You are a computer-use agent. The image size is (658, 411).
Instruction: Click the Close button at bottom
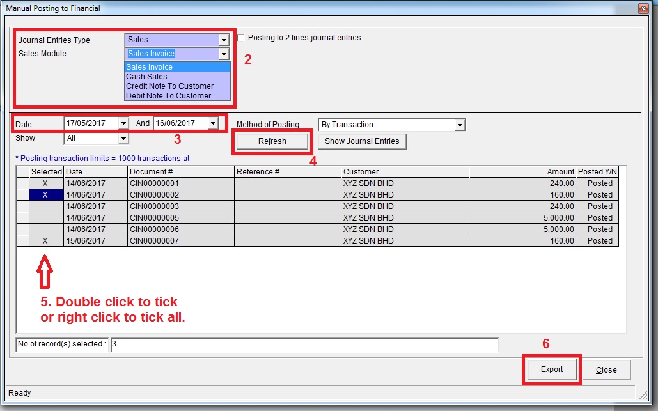click(x=606, y=369)
